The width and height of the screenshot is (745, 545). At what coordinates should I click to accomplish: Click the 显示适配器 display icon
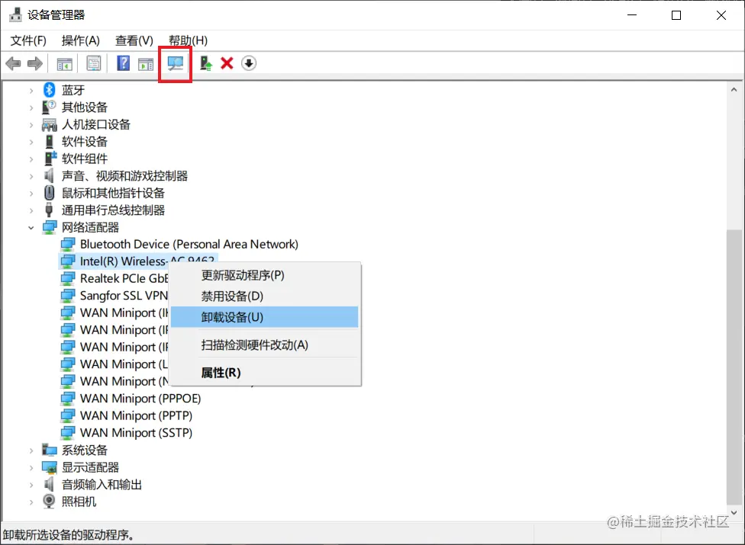click(50, 467)
